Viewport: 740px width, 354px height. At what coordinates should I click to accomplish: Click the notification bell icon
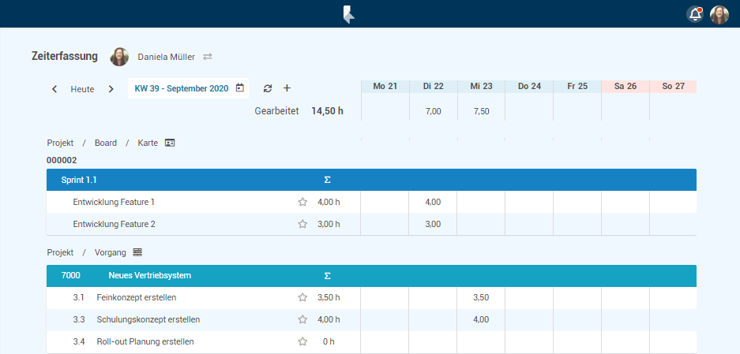[x=695, y=14]
